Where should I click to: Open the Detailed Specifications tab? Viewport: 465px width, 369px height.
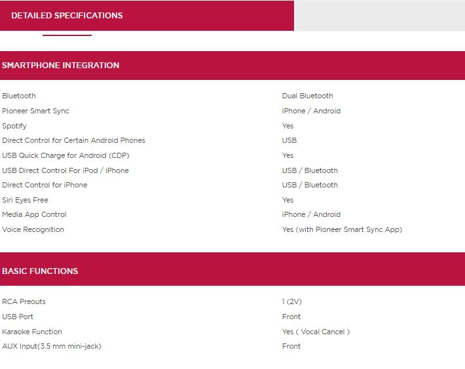[67, 16]
